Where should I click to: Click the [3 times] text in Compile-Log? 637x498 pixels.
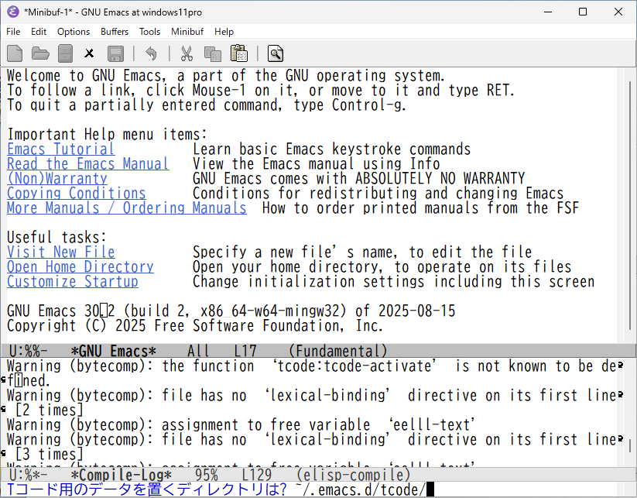50,454
